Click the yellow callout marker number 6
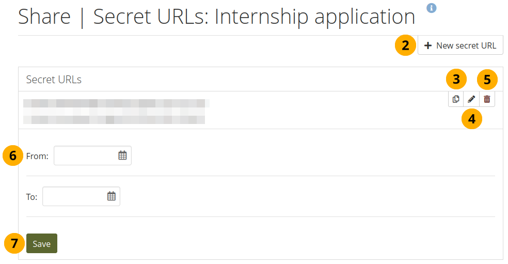Viewport: 508px width, 264px height. 13,156
